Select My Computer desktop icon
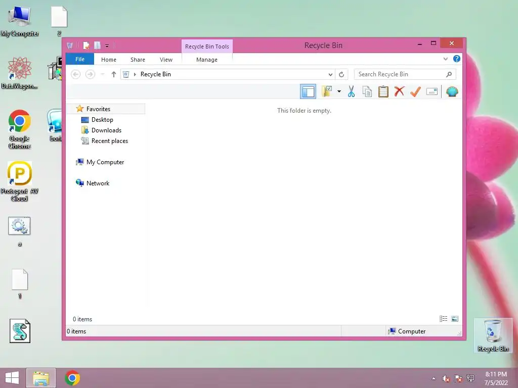 [20, 22]
